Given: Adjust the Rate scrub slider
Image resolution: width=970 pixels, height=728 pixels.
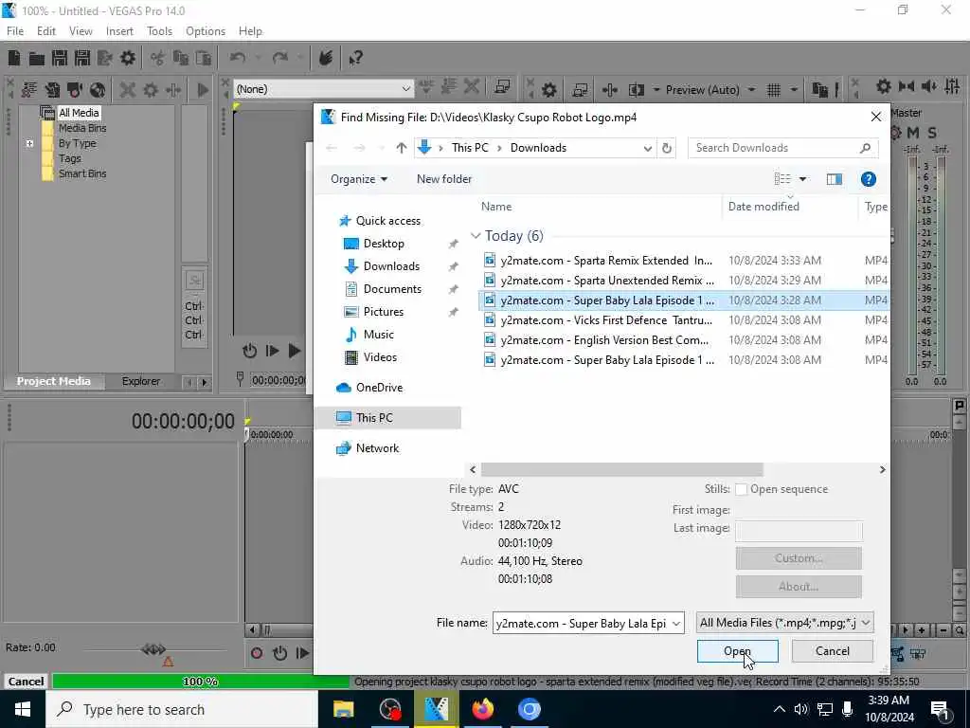Looking at the screenshot, I should coord(153,649).
